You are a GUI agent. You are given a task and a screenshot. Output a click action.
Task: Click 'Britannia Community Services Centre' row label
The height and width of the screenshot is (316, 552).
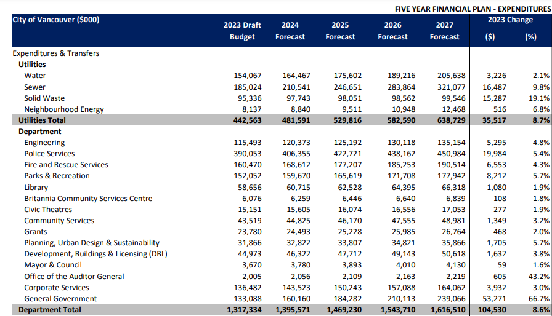88,199
